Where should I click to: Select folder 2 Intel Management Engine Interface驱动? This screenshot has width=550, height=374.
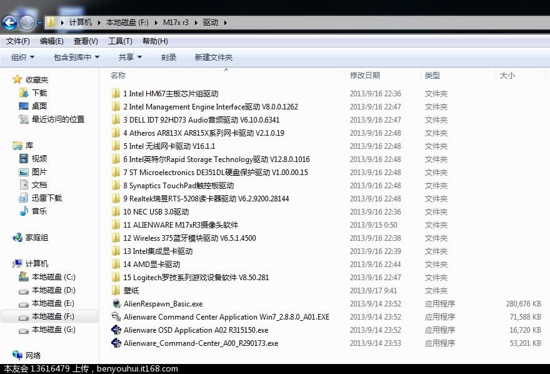pos(204,107)
